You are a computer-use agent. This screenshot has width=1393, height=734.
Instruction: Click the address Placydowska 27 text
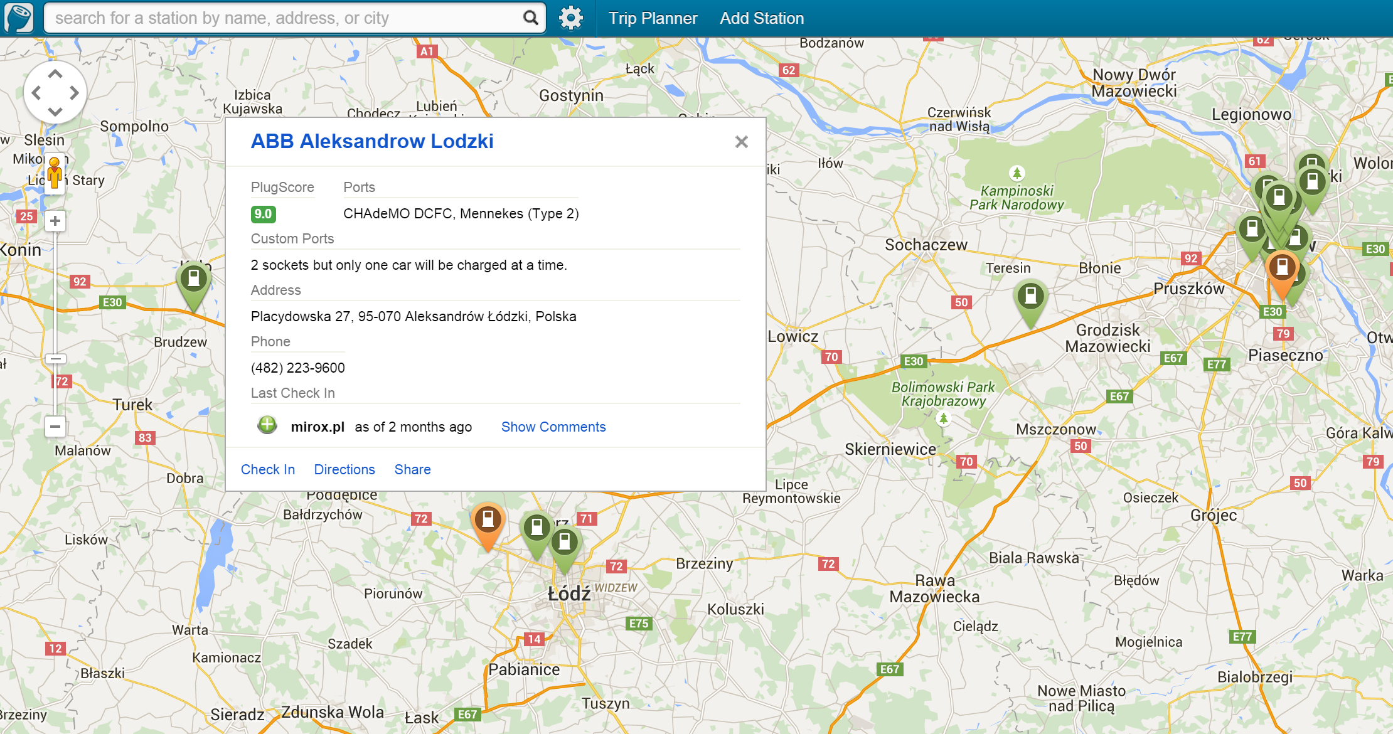point(414,316)
